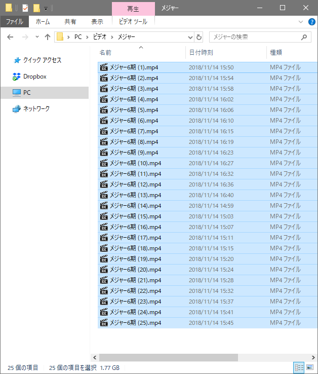Open the ビデオ ツール ribbon tab
The width and height of the screenshot is (318, 374).
[133, 22]
